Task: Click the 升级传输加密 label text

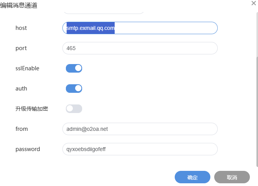Action: (32, 109)
